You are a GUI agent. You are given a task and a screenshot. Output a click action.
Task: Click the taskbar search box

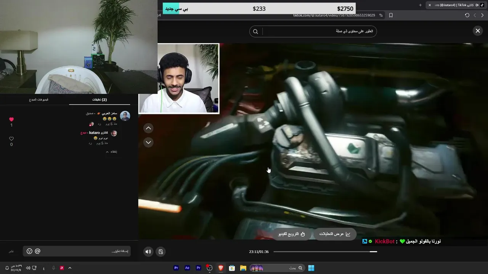277,268
